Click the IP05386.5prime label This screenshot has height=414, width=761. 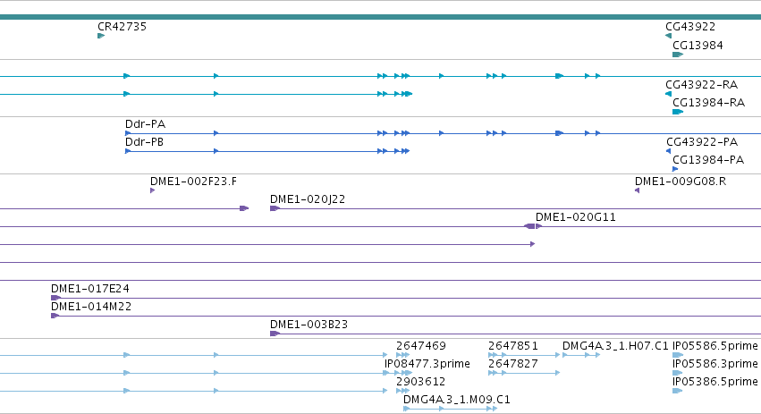(x=714, y=382)
